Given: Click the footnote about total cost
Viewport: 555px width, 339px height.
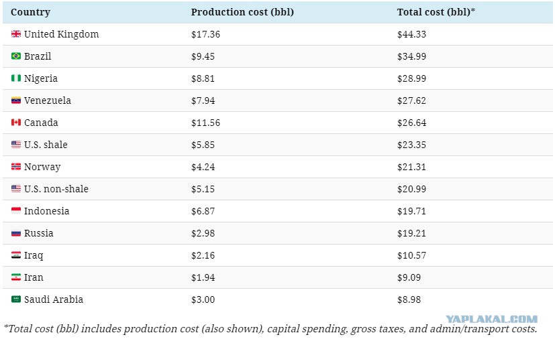Looking at the screenshot, I should point(270,329).
